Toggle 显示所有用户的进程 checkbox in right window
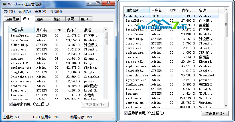Image resolution: width=235 pixels, height=122 pixels. 125,113
